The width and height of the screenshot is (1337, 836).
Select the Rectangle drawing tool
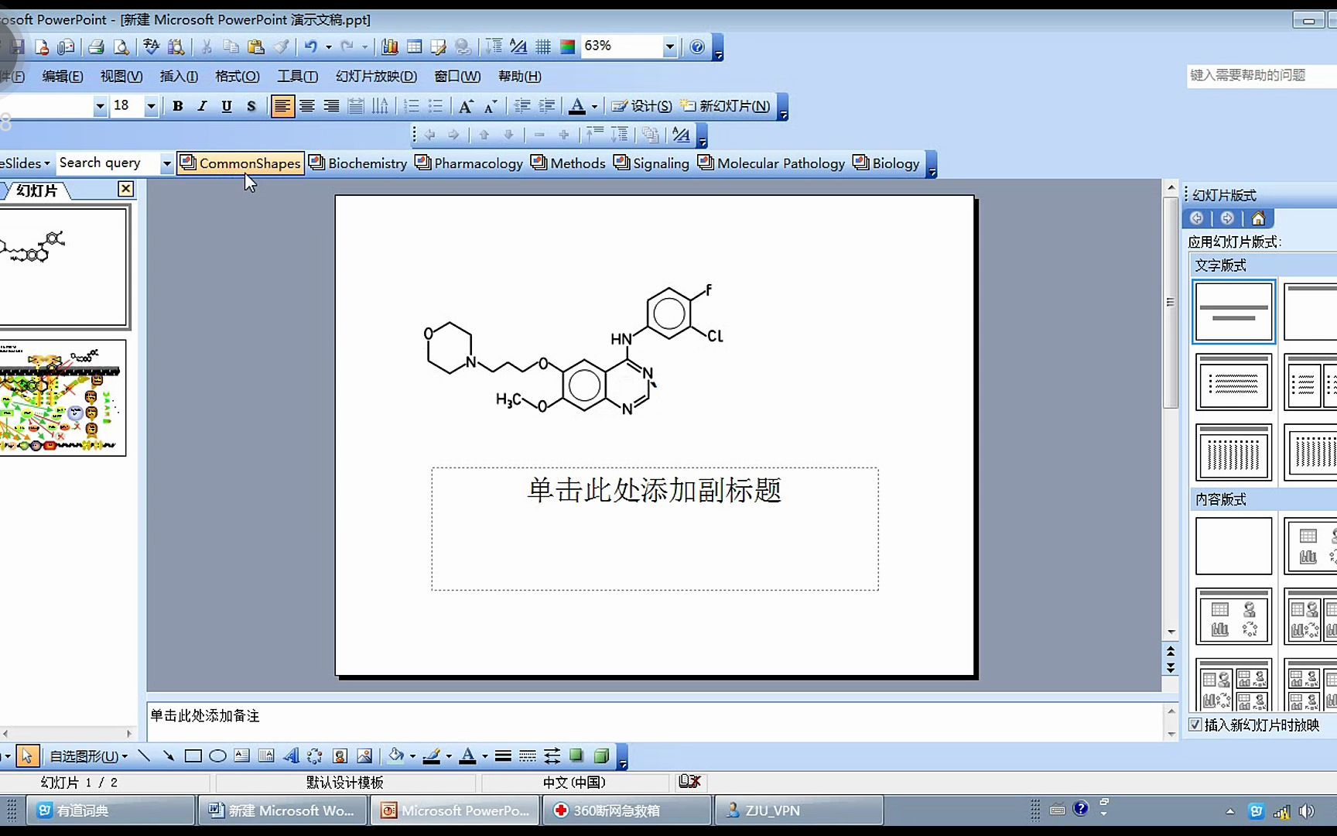pyautogui.click(x=193, y=756)
